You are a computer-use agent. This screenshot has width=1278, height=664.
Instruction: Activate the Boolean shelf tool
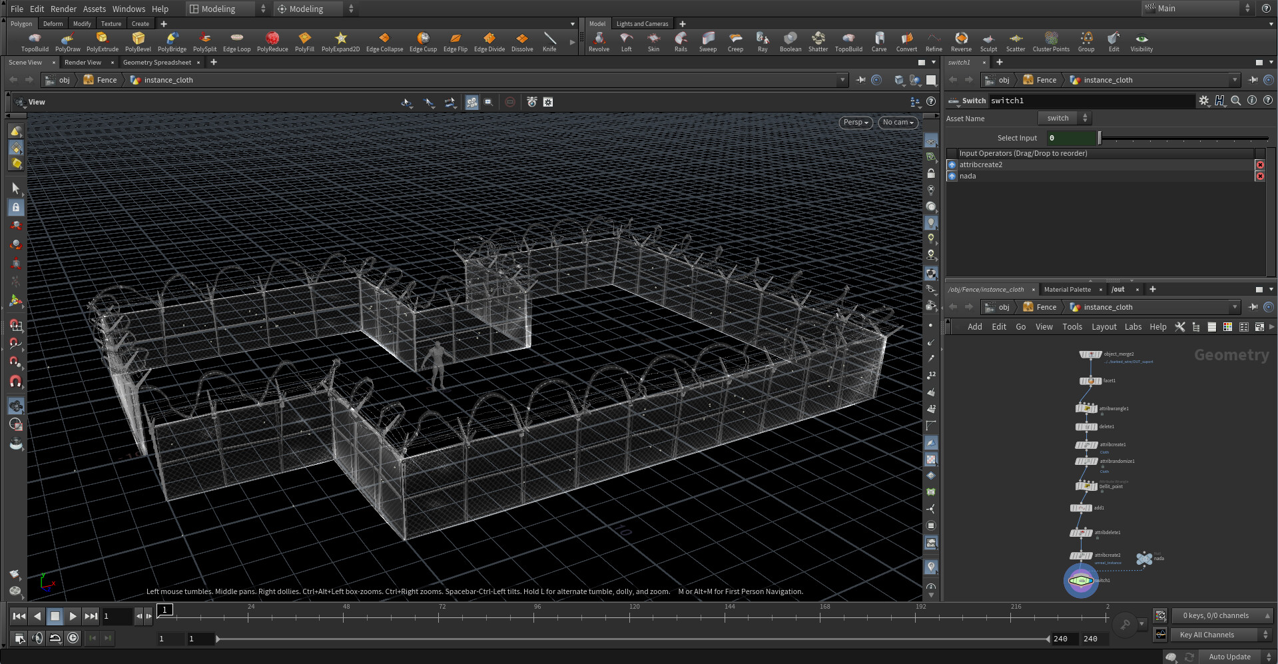pos(790,40)
